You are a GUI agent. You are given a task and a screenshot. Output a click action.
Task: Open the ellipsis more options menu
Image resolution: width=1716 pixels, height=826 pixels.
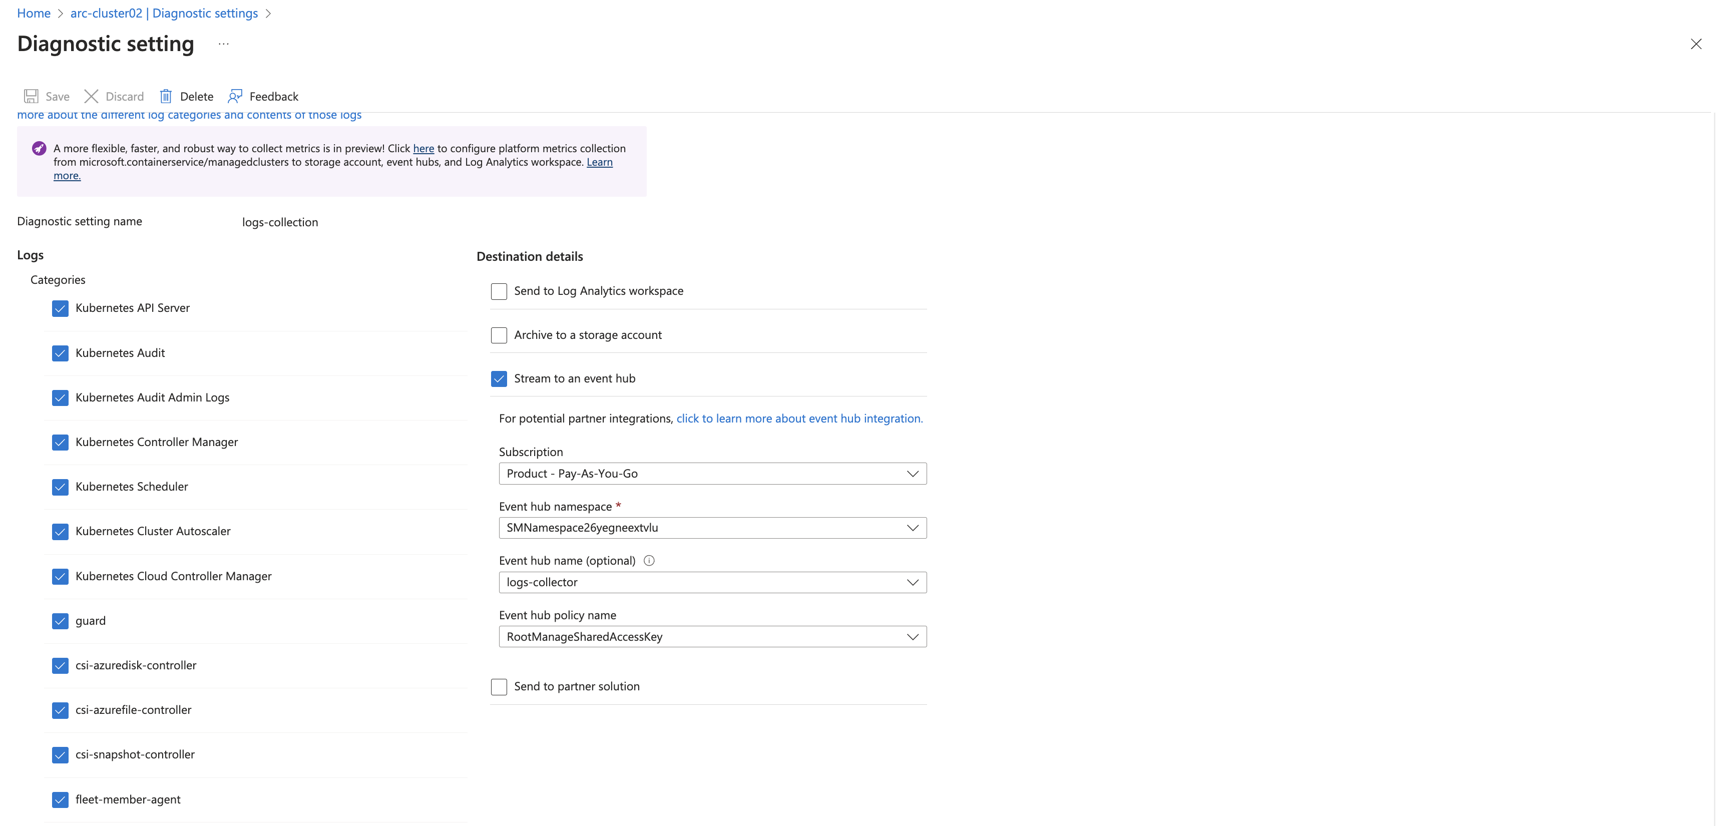tap(224, 44)
